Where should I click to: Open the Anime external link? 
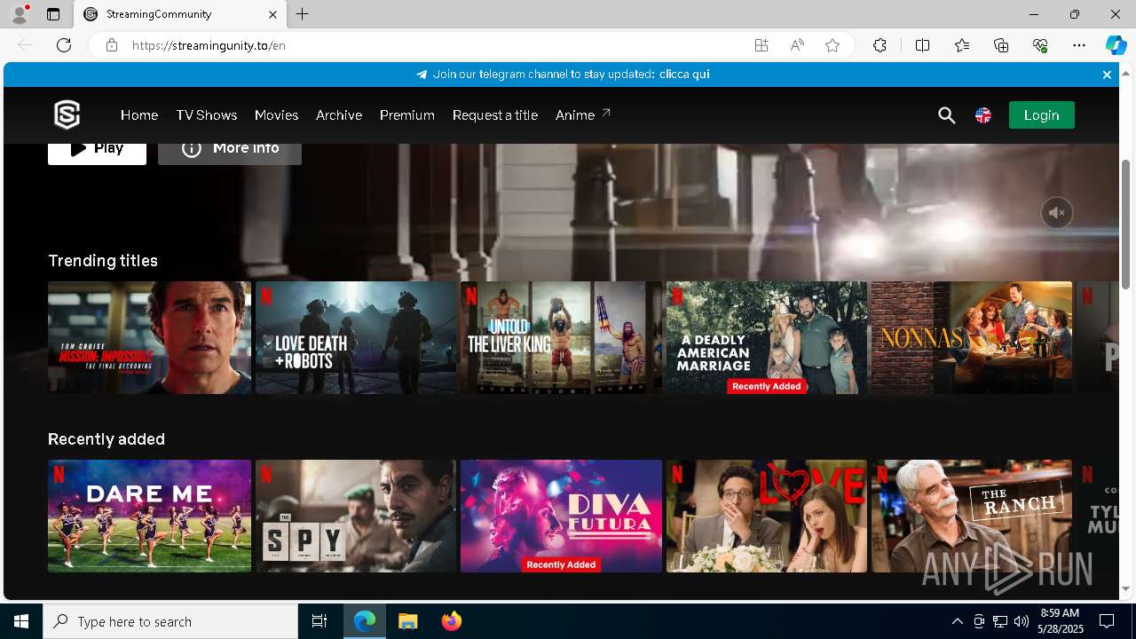coord(583,115)
